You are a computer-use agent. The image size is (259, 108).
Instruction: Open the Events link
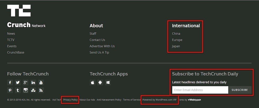click(x=12, y=46)
